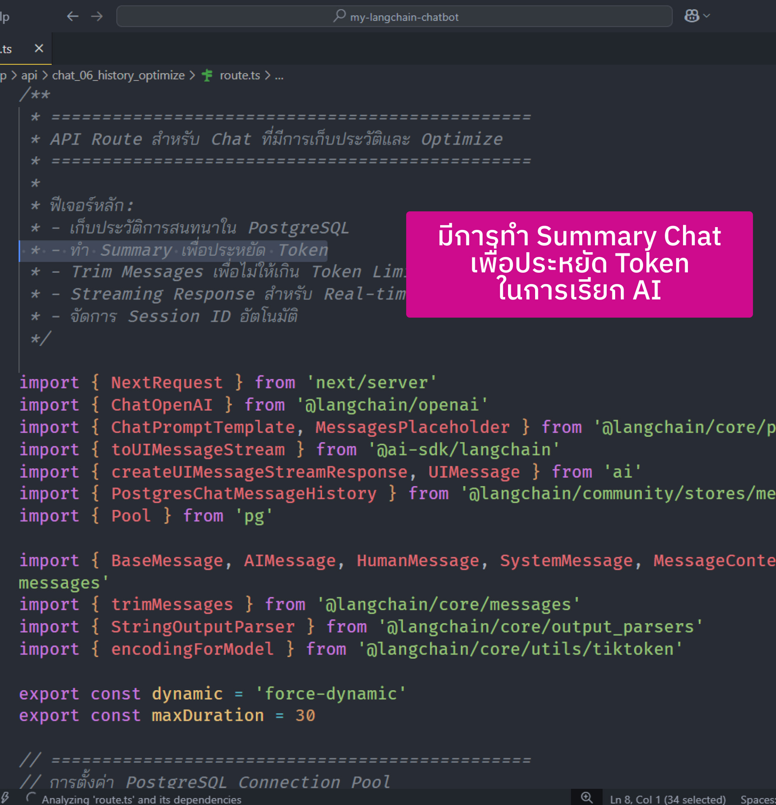Click the StringOutputParser identifier

[203, 626]
